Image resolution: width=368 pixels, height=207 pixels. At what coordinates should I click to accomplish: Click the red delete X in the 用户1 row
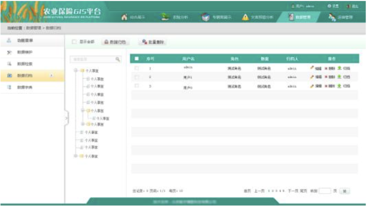(326, 77)
